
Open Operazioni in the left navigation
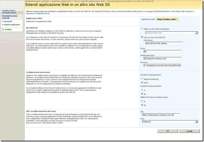pos(8,21)
